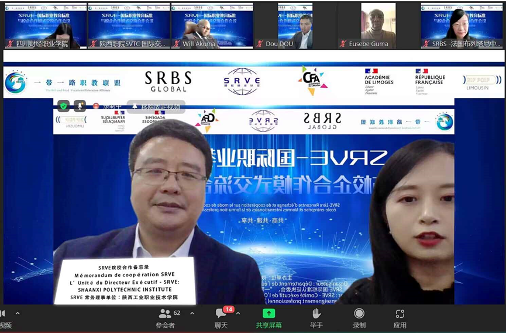Toggle raise hand (举手)
This screenshot has height=333, width=506.
click(x=316, y=318)
